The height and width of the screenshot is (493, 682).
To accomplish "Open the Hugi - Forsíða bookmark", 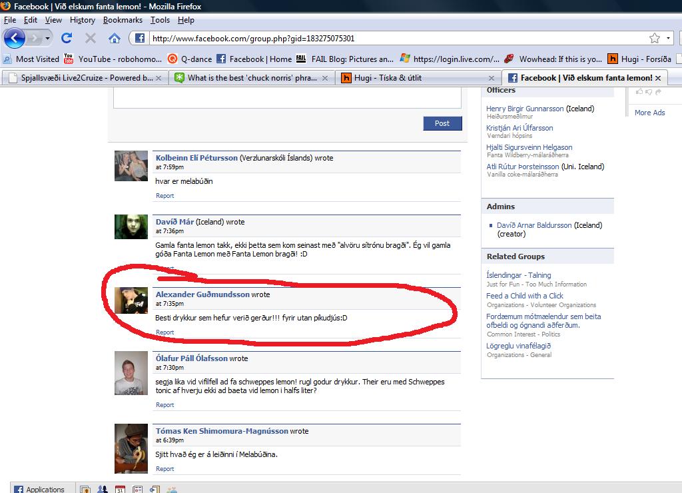I will (639, 59).
